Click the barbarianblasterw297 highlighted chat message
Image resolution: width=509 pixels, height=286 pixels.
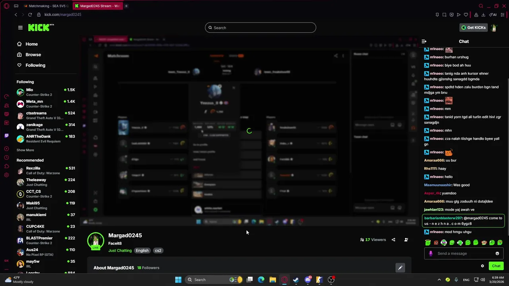point(463,221)
